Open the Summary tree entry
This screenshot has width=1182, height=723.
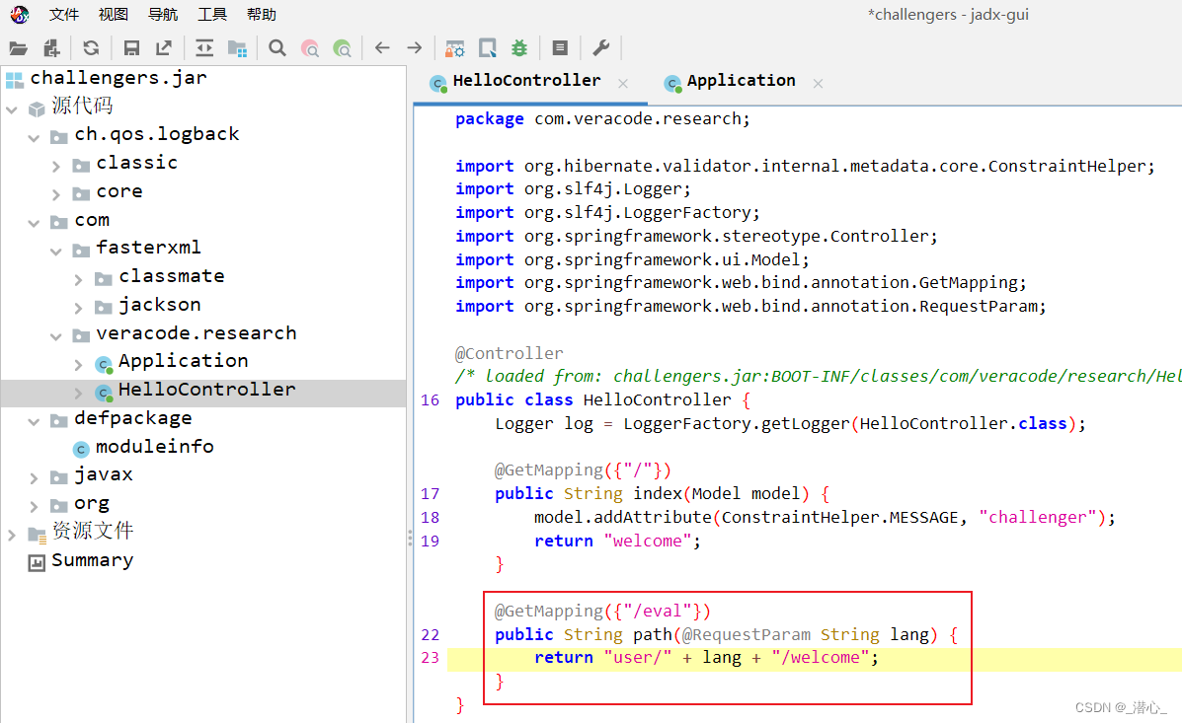(92, 560)
